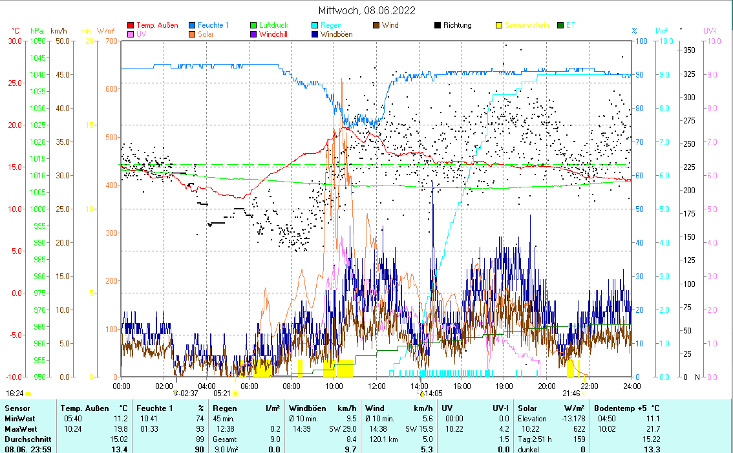Select the purple Windchill legend square
Screen dimensions: 733x453
click(x=254, y=34)
